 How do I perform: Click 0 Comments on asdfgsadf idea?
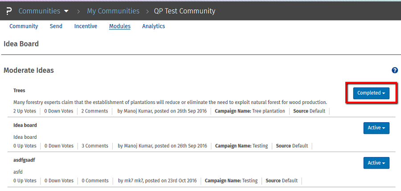point(95,181)
